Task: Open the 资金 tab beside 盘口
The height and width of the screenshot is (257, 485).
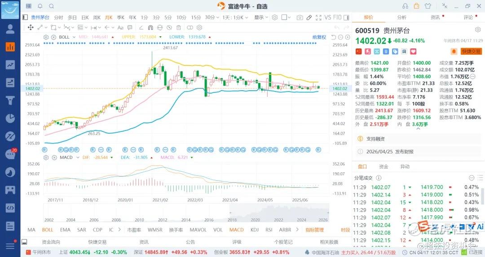Action: 384,166
